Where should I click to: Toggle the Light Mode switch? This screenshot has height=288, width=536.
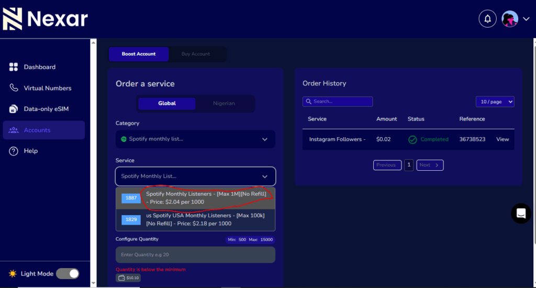(x=68, y=273)
